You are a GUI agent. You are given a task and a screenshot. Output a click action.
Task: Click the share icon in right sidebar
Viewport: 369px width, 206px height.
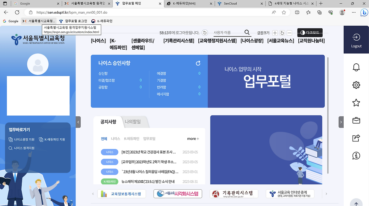click(356, 138)
